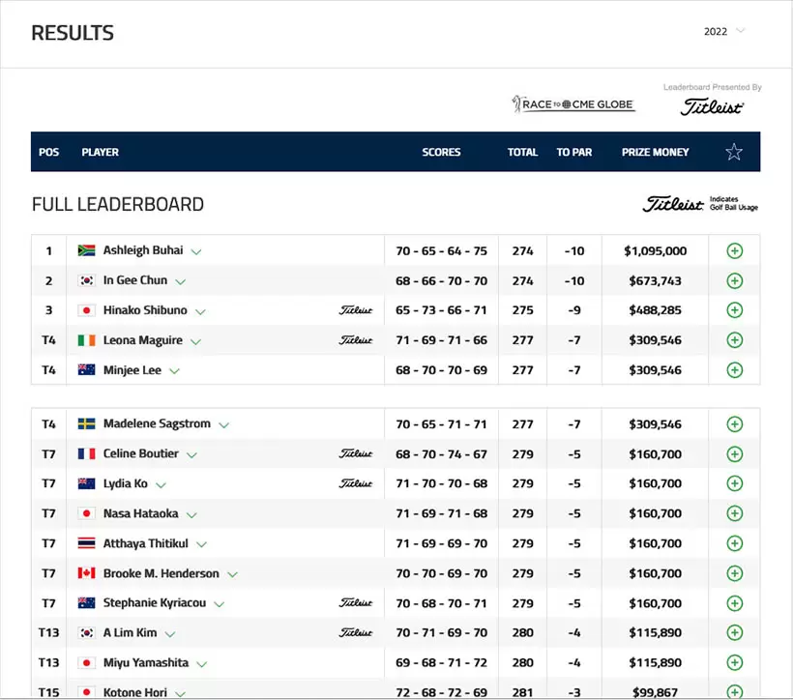The image size is (793, 700).
Task: Click plus icon in Leona Maguire's row
Action: (x=734, y=340)
